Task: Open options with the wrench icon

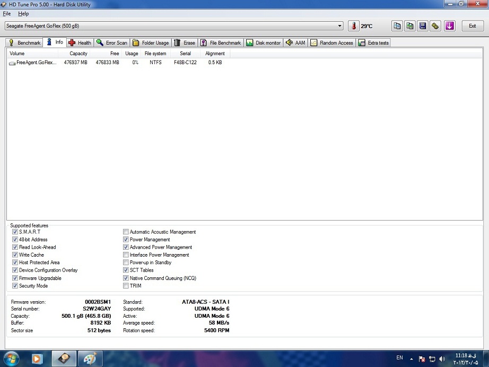Action: pos(435,26)
